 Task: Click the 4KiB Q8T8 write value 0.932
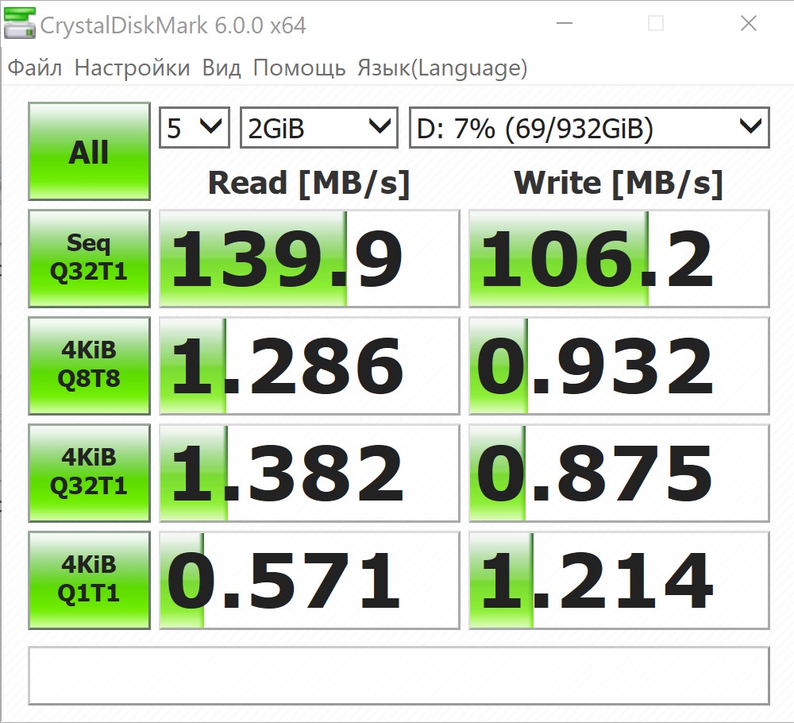(x=619, y=365)
